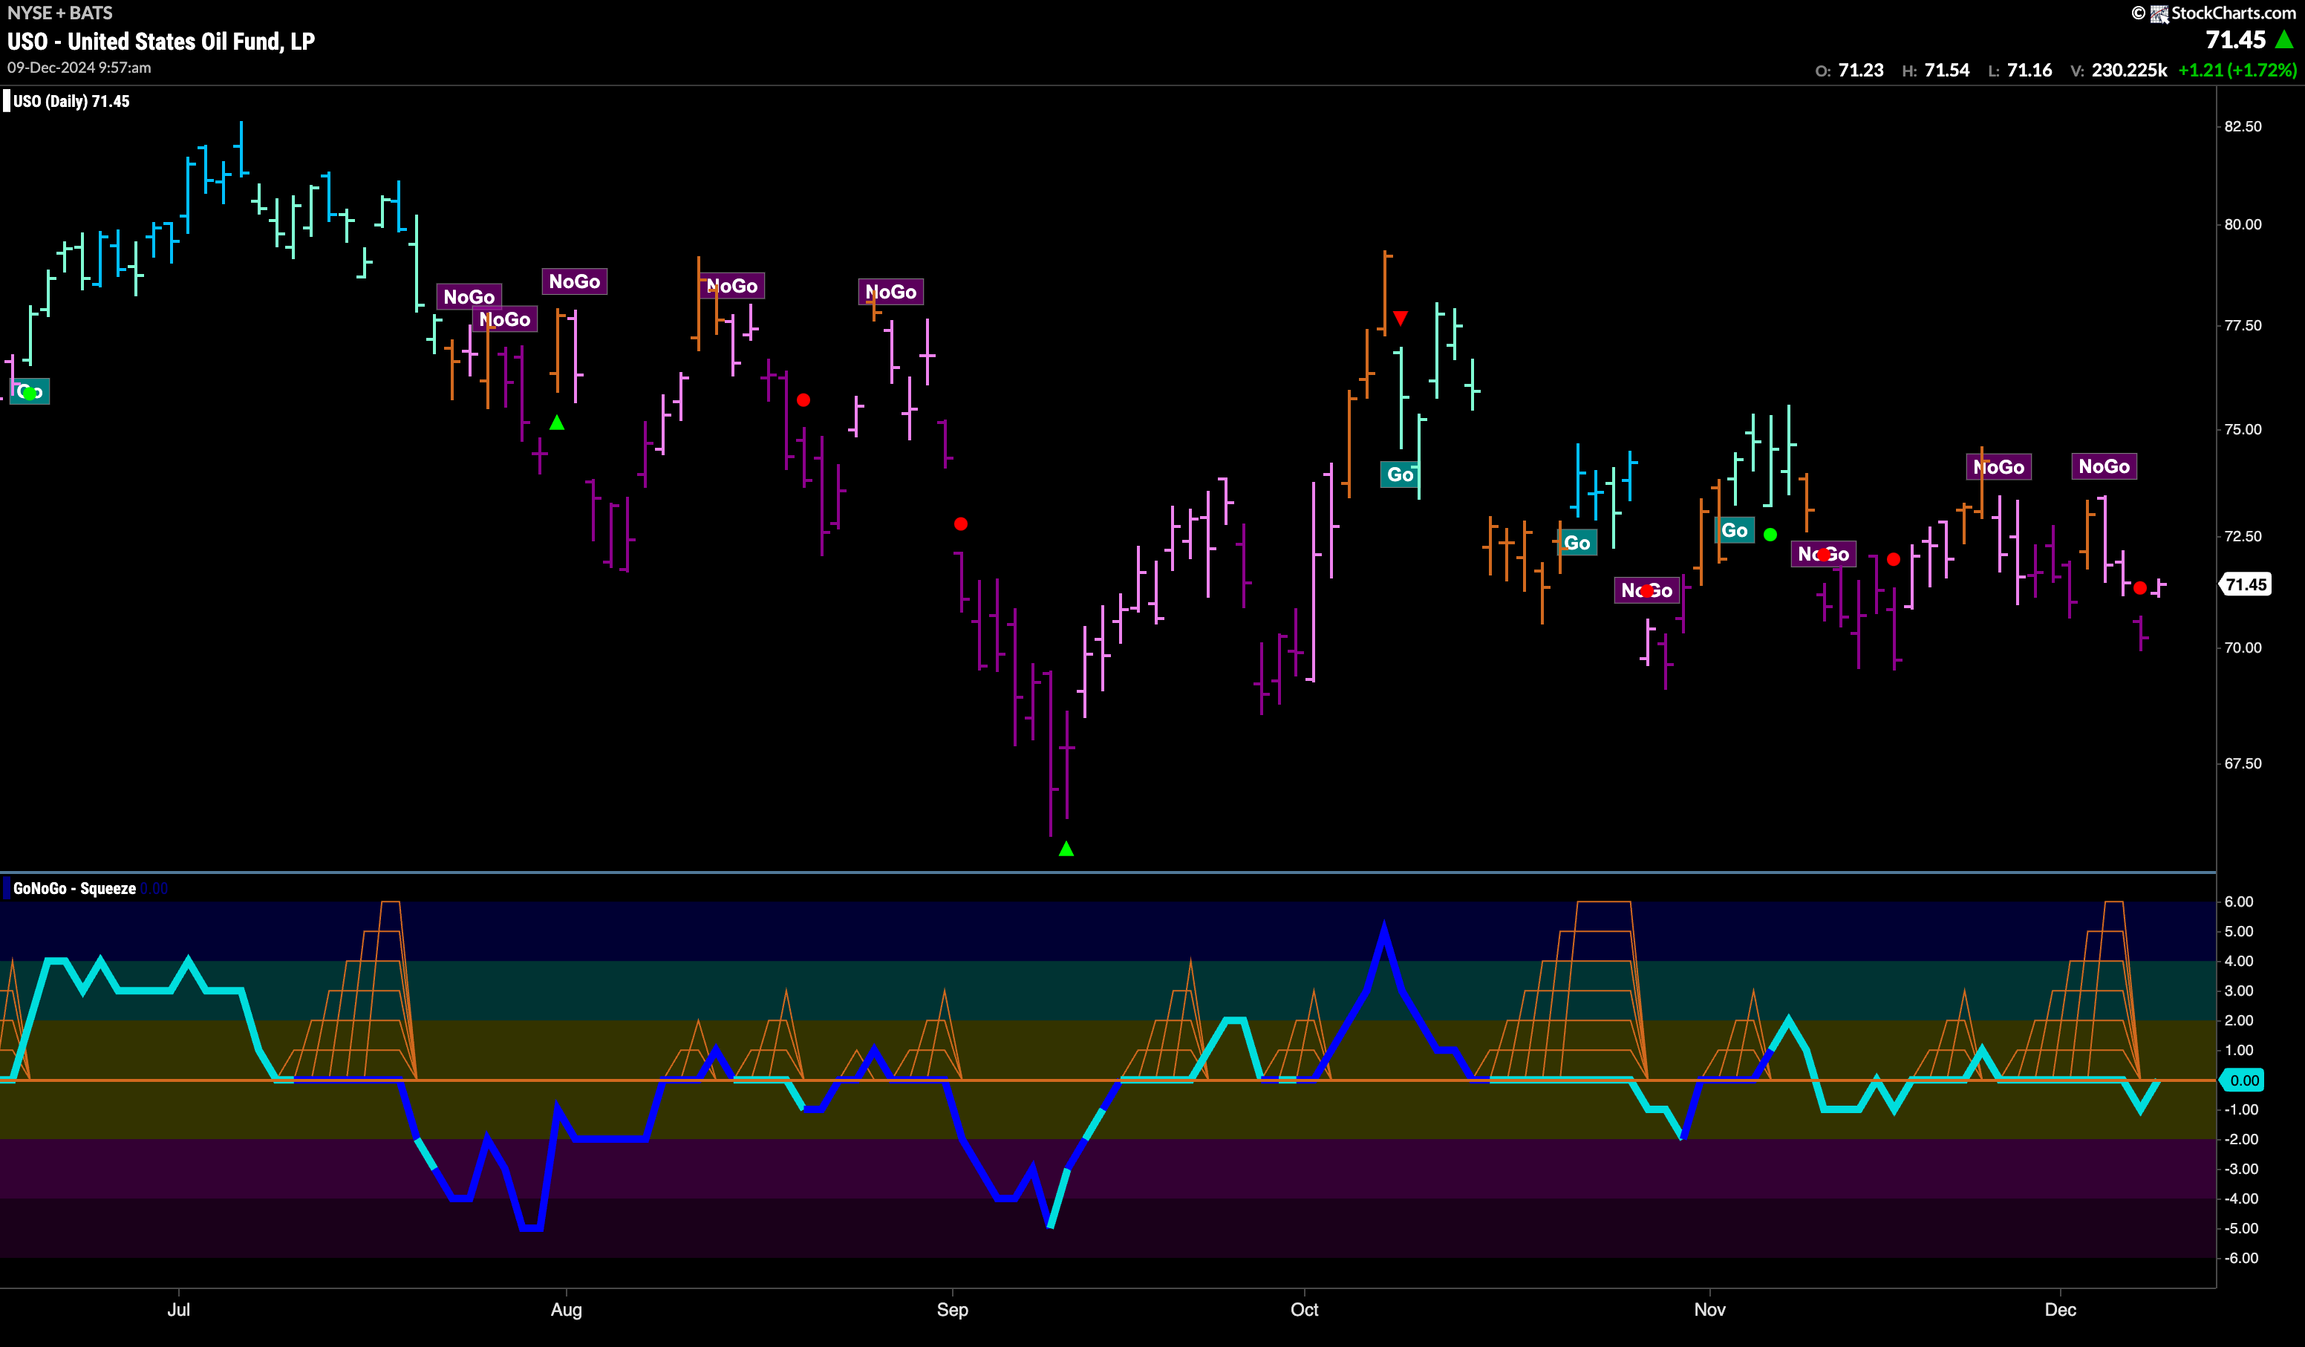Click the green dot right of November Go label

[x=1770, y=534]
